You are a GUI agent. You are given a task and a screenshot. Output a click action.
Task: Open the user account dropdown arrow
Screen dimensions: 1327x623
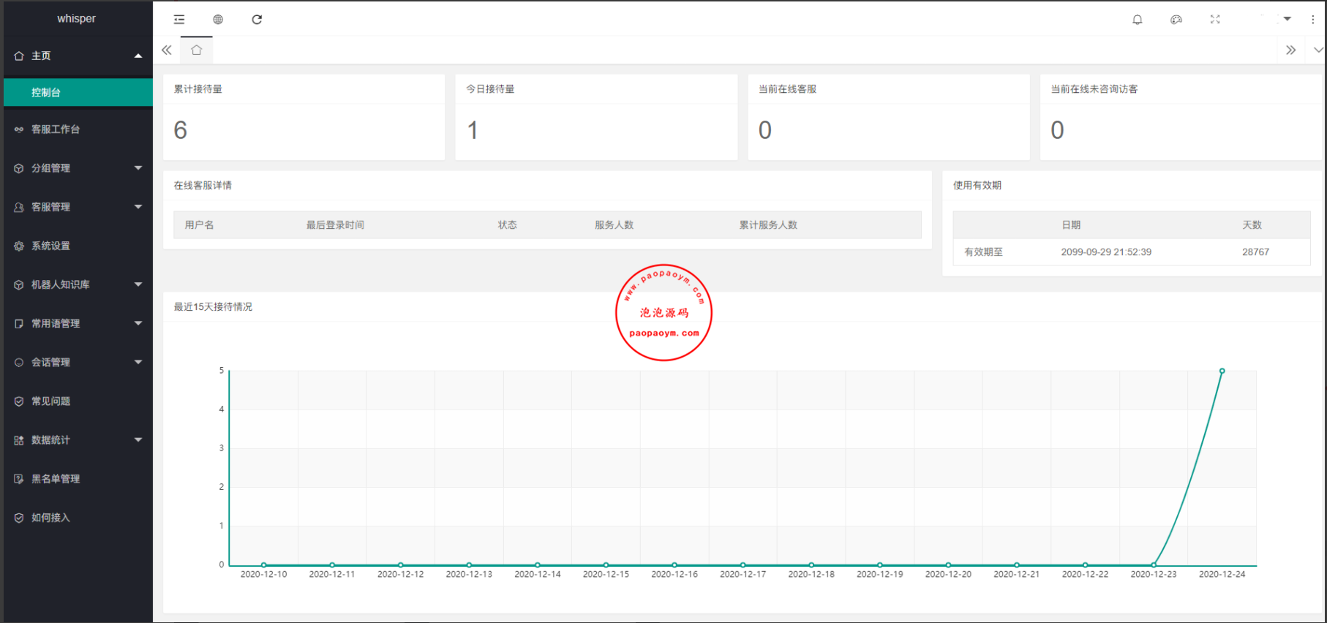point(1287,19)
